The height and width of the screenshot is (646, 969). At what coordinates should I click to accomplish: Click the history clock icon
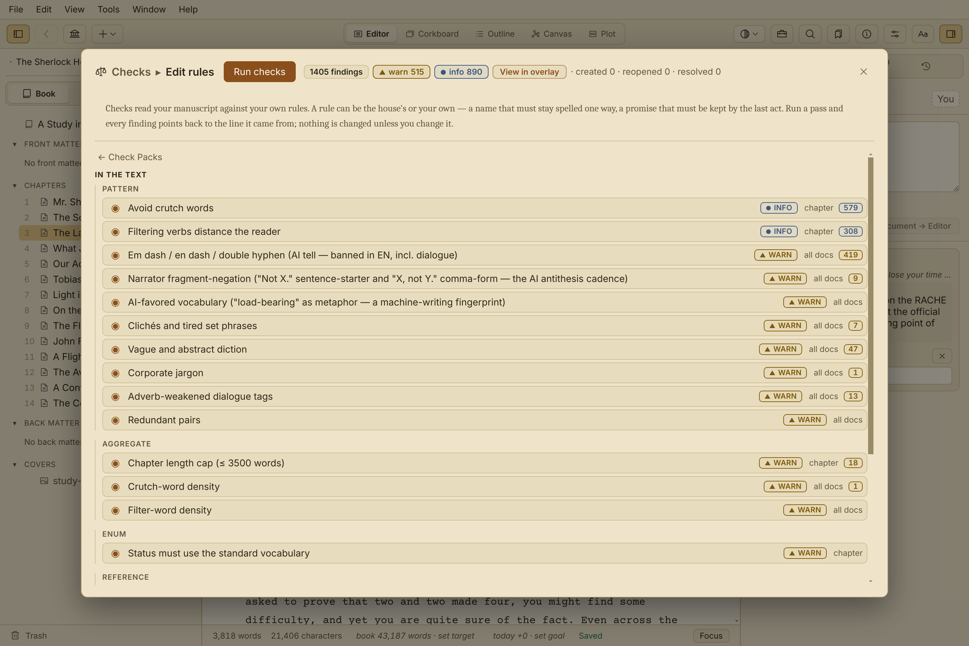click(926, 66)
